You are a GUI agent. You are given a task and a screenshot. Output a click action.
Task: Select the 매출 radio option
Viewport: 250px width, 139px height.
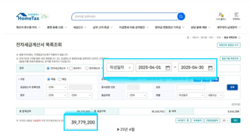49,79
